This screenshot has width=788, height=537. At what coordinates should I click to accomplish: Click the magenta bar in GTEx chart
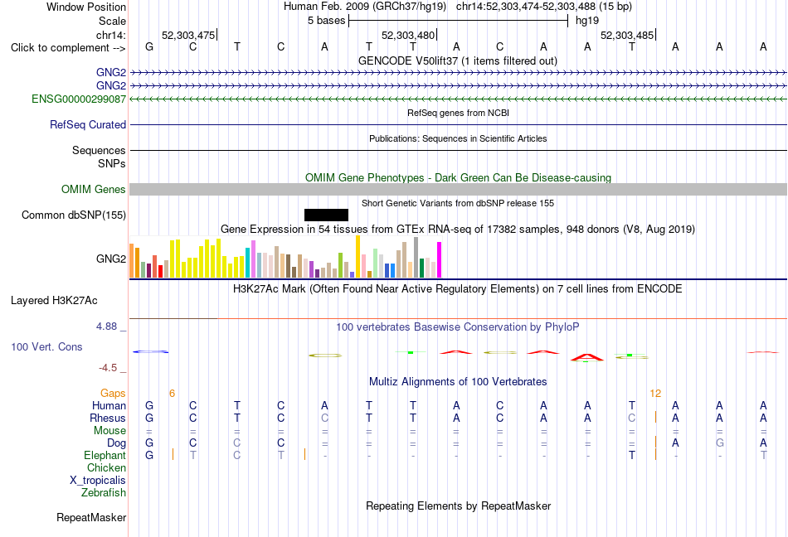pos(440,259)
